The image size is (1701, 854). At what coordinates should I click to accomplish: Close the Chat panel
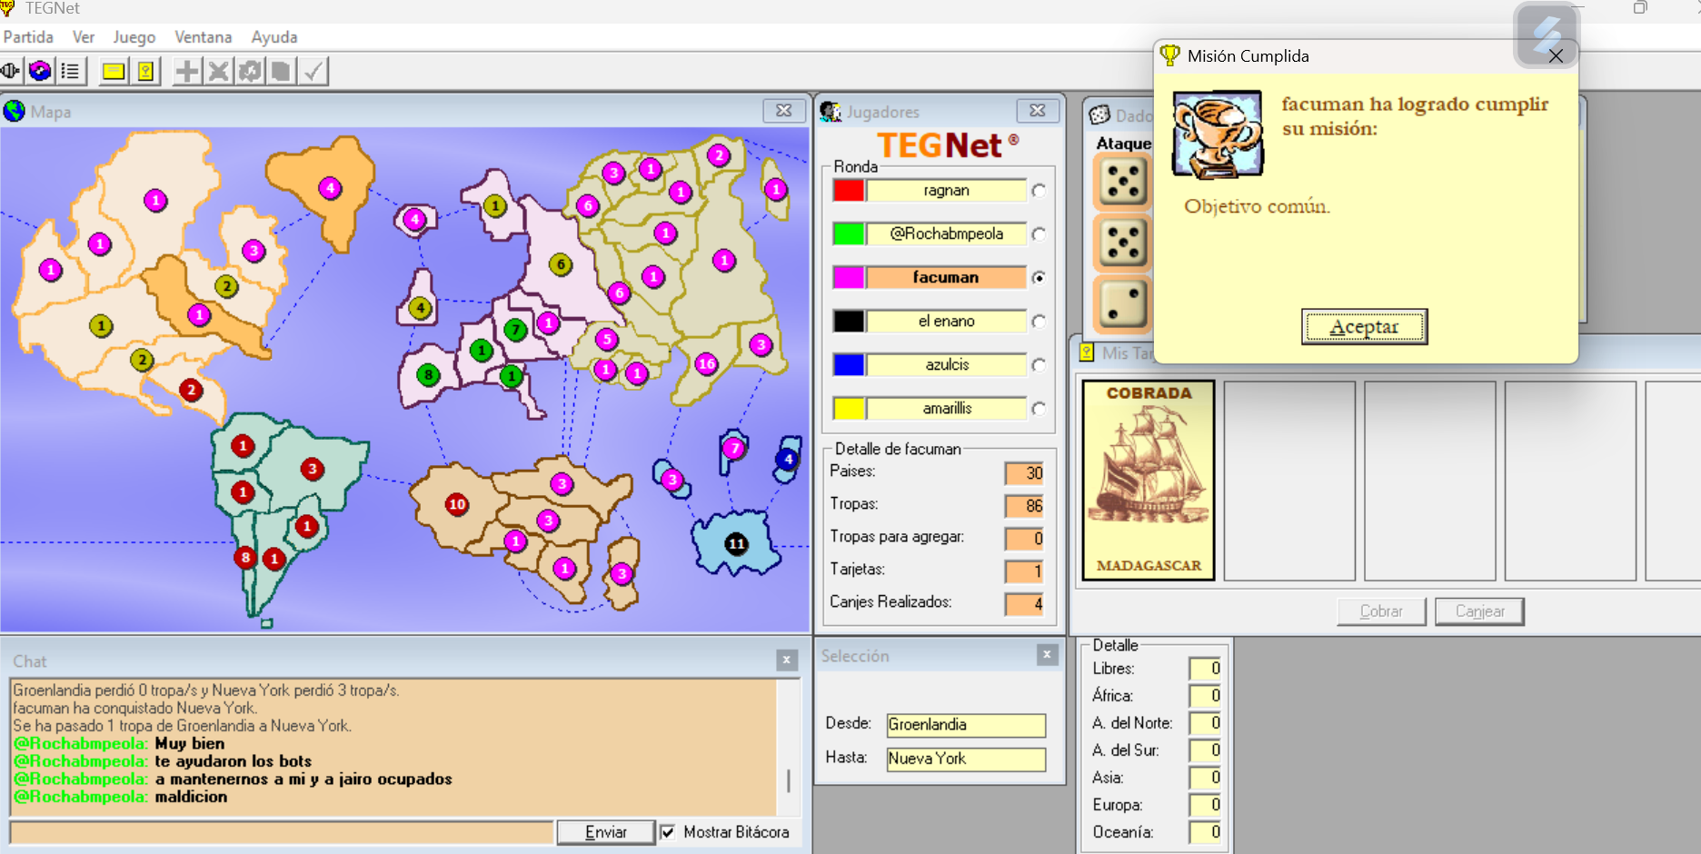[x=787, y=660]
